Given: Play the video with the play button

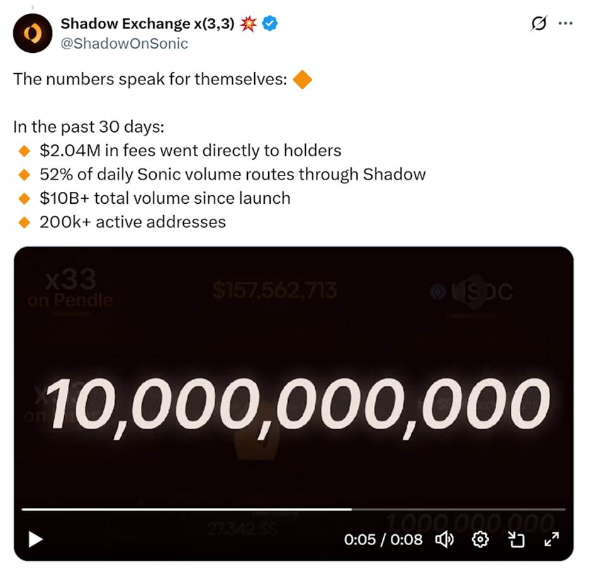Looking at the screenshot, I should coord(36,539).
